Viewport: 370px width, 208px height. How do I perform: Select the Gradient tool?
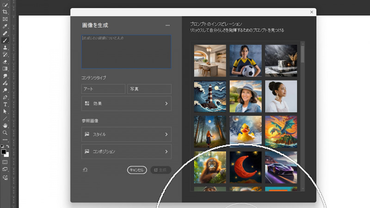pyautogui.click(x=5, y=69)
